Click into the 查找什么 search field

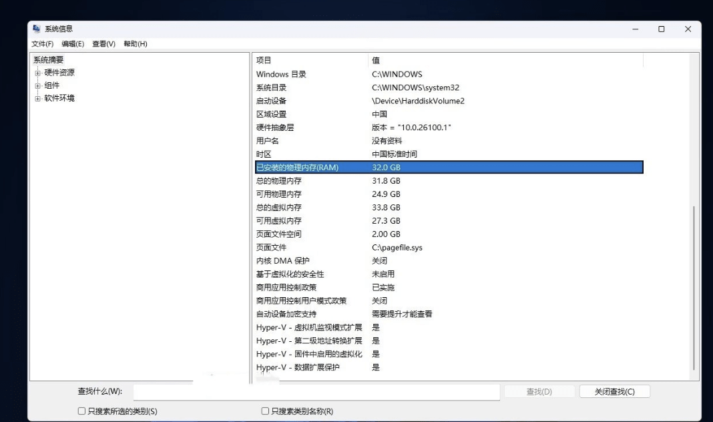(x=316, y=392)
